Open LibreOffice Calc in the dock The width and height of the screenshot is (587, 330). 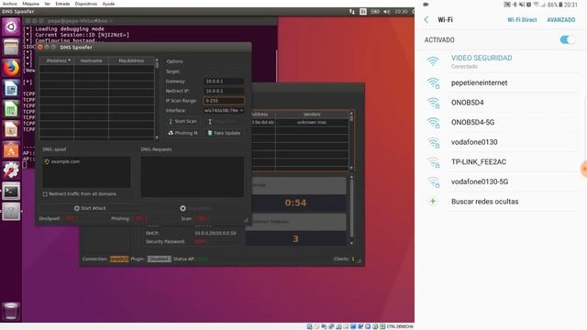11,109
